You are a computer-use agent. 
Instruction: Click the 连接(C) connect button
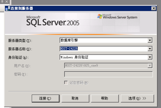click(x=46, y=98)
